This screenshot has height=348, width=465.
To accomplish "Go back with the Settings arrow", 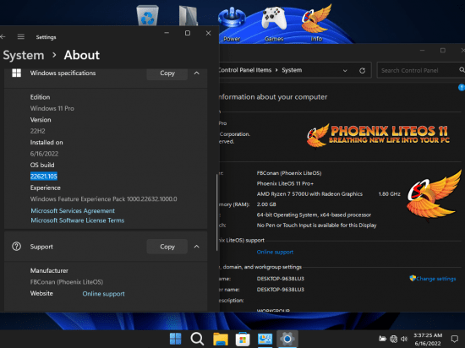I will point(3,36).
